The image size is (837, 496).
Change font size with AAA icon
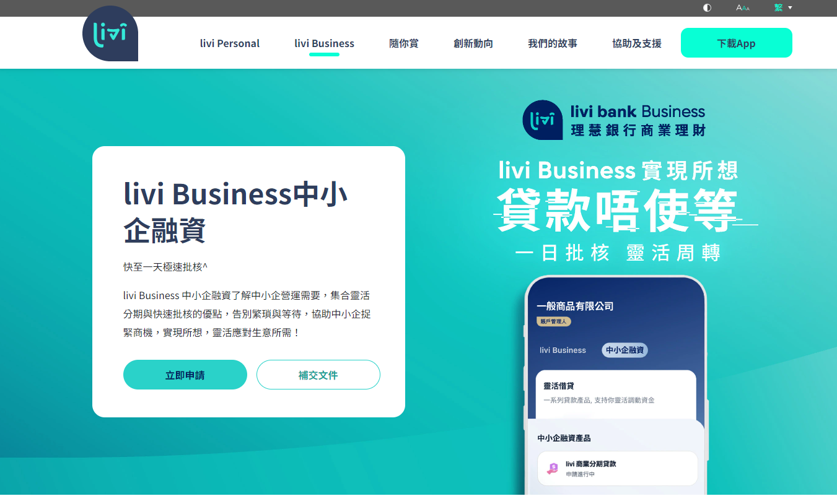(x=743, y=7)
